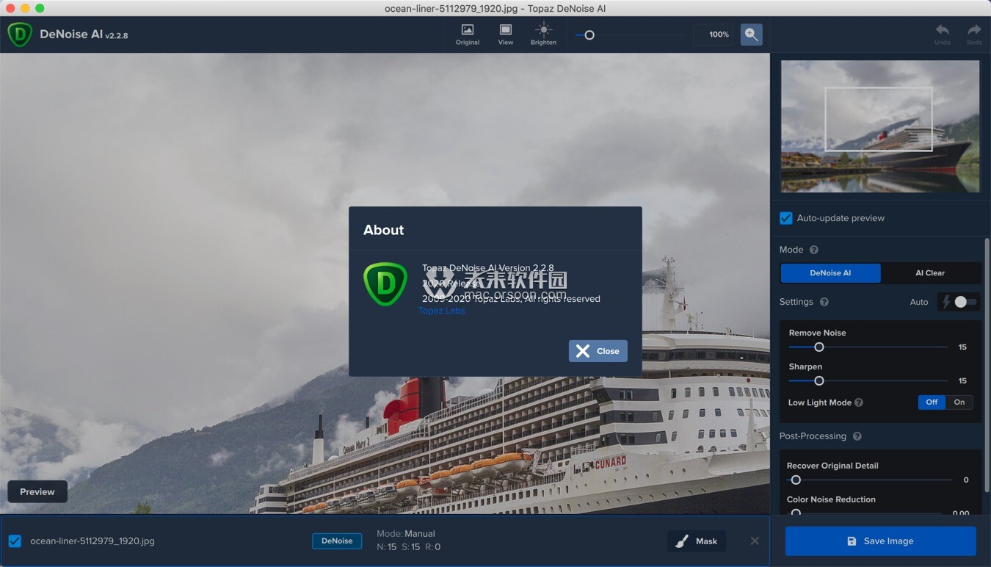
Task: Click the magnifier zoom icon
Action: [x=751, y=35]
